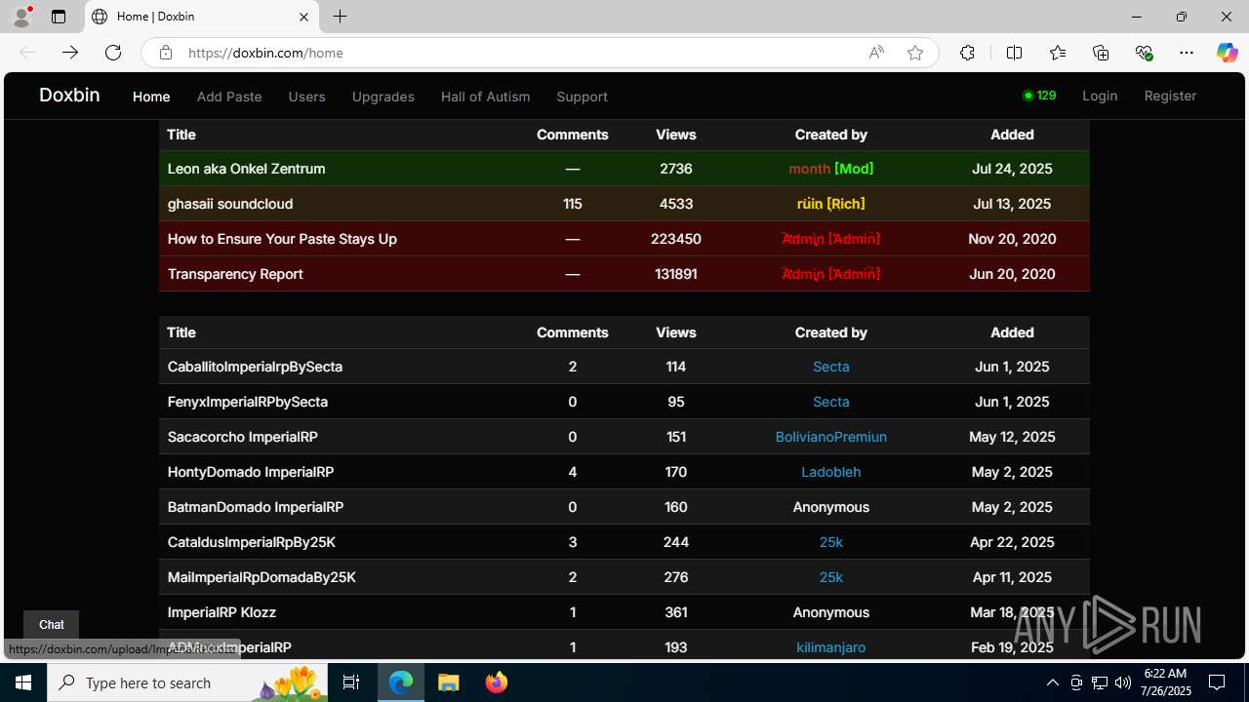Activate the Read aloud icon

click(876, 53)
